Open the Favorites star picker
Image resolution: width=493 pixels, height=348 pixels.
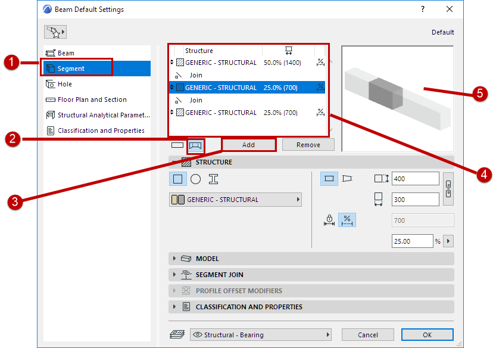pos(55,32)
